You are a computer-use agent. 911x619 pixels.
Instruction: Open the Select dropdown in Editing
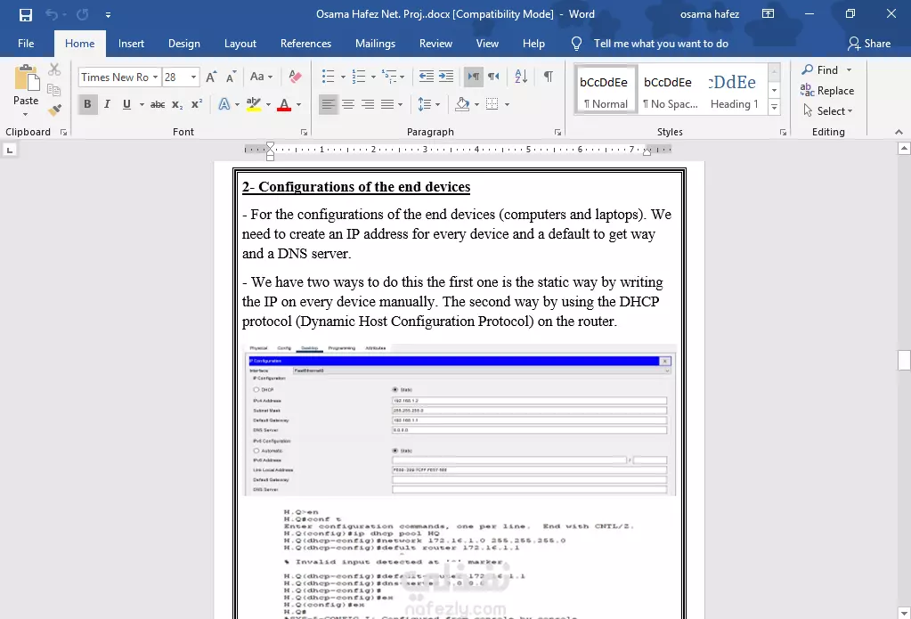(827, 111)
